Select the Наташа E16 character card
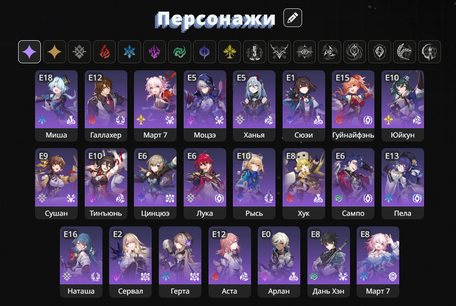This screenshot has width=456, height=306. (x=81, y=262)
